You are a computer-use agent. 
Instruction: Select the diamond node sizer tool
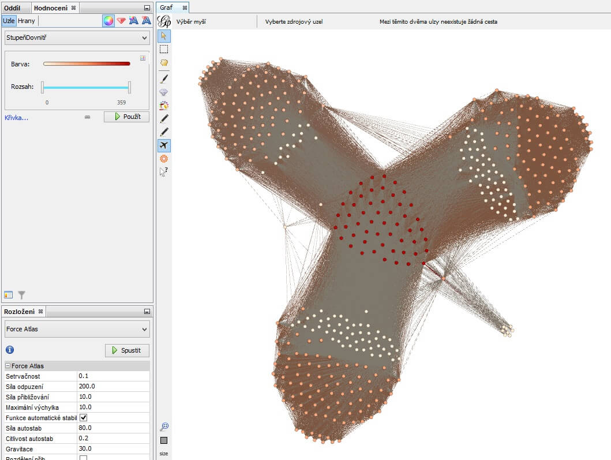tap(164, 92)
